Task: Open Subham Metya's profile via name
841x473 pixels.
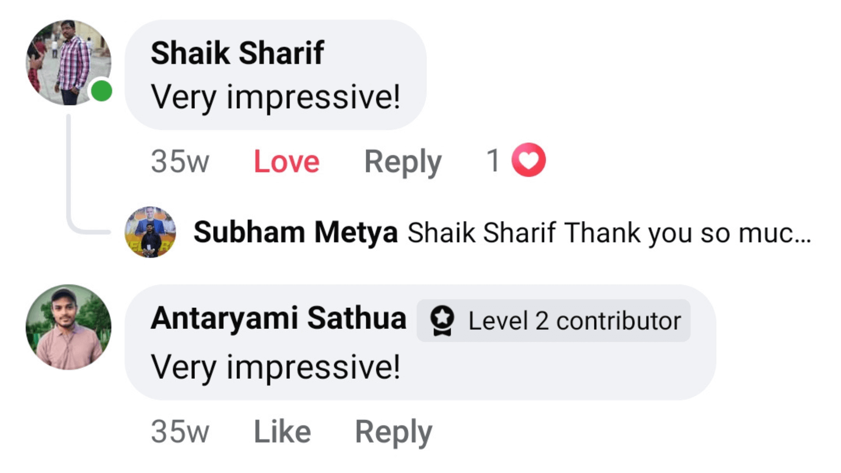Action: click(x=296, y=232)
